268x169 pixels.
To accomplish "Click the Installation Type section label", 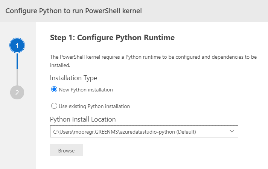I will click(73, 78).
